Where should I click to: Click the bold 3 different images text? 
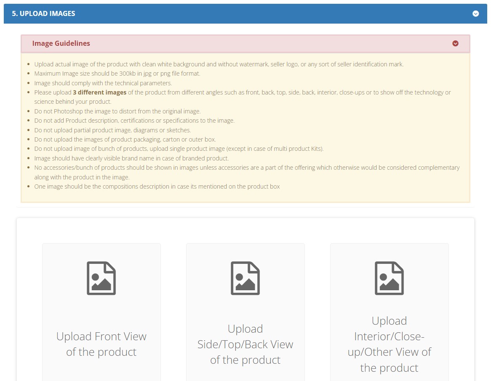click(100, 92)
